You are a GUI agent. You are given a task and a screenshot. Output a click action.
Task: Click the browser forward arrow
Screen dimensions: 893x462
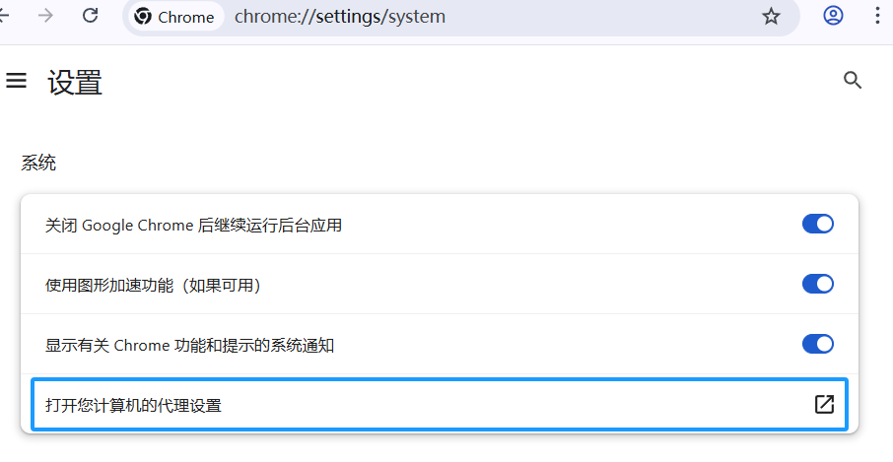[45, 16]
